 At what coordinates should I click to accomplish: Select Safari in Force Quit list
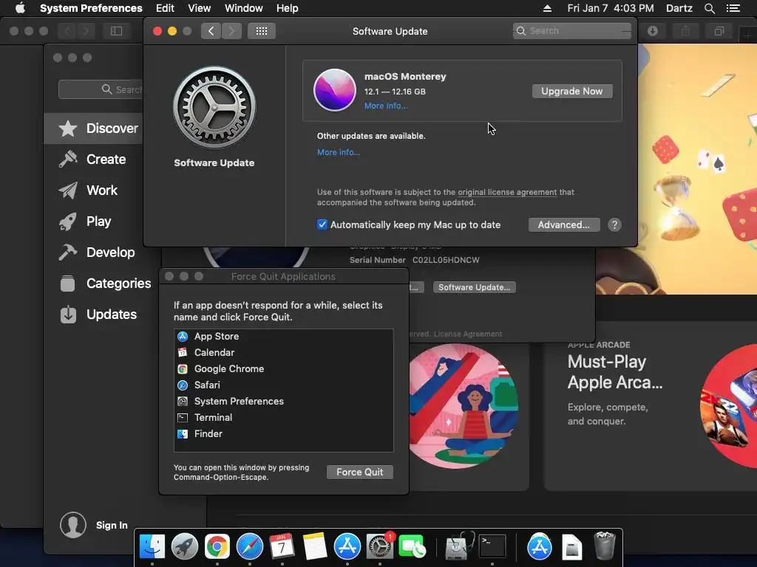point(283,385)
